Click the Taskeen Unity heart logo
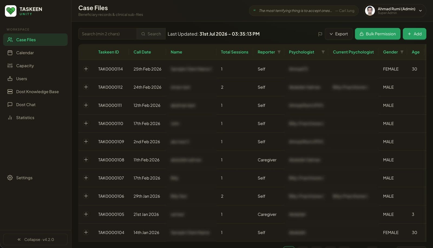This screenshot has width=433, height=248. (x=11, y=11)
